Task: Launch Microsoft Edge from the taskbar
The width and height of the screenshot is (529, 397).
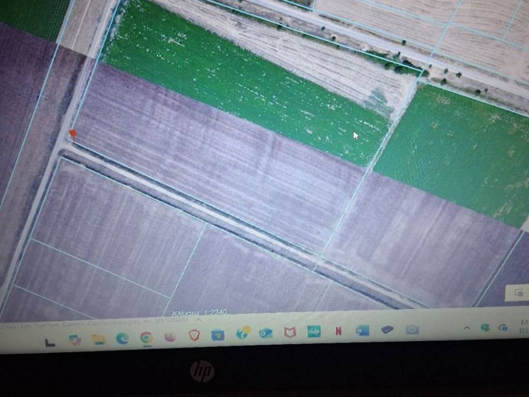Action: [122, 339]
